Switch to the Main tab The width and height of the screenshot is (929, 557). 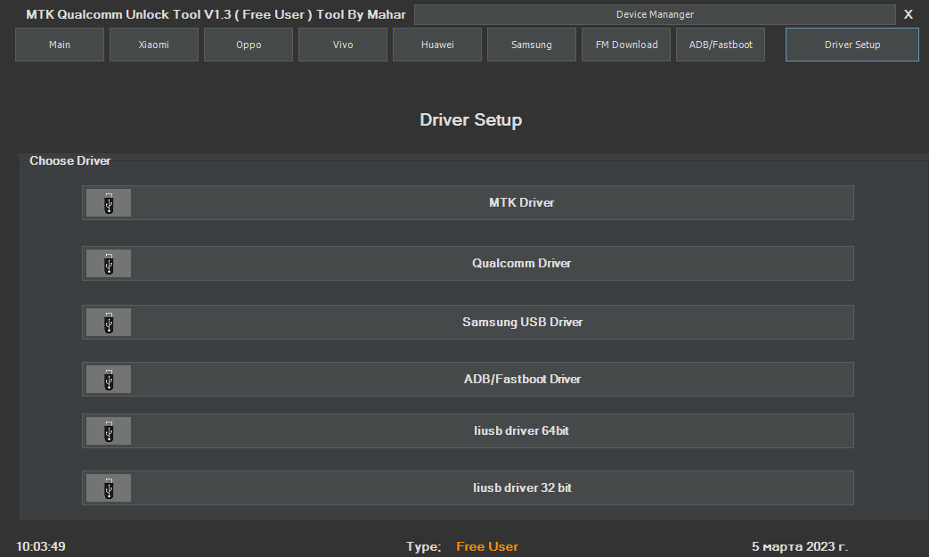click(60, 45)
